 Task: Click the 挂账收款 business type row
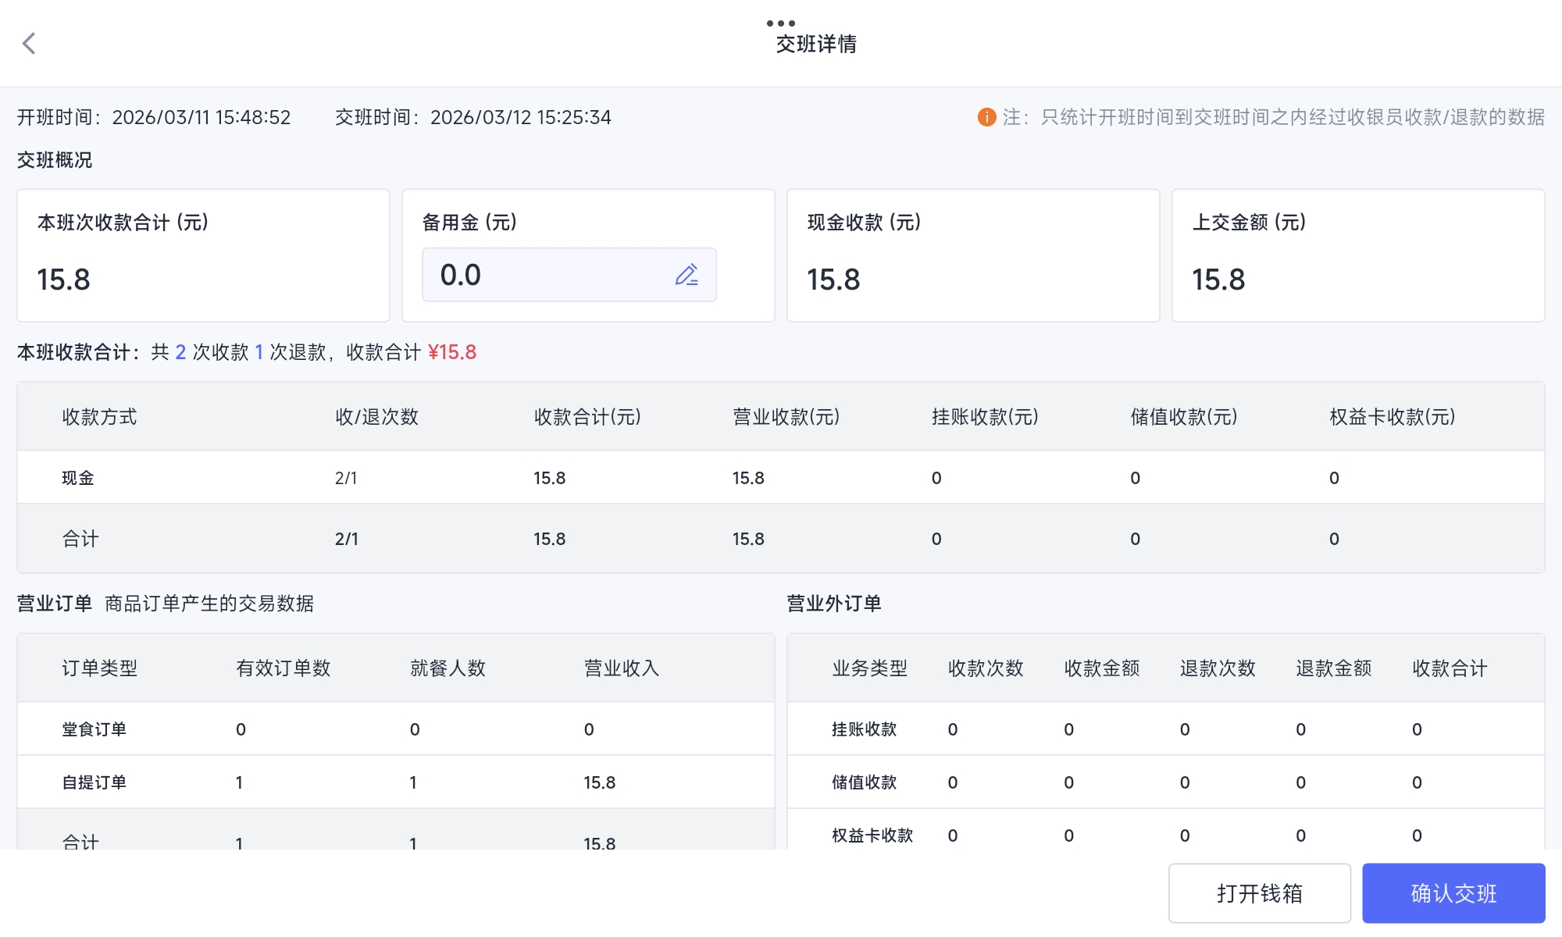point(864,729)
